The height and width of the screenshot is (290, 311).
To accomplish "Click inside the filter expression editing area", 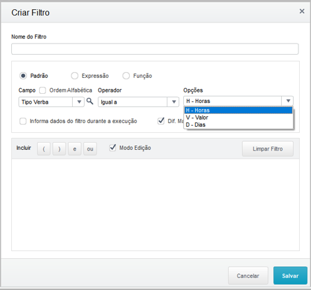I will (x=155, y=205).
